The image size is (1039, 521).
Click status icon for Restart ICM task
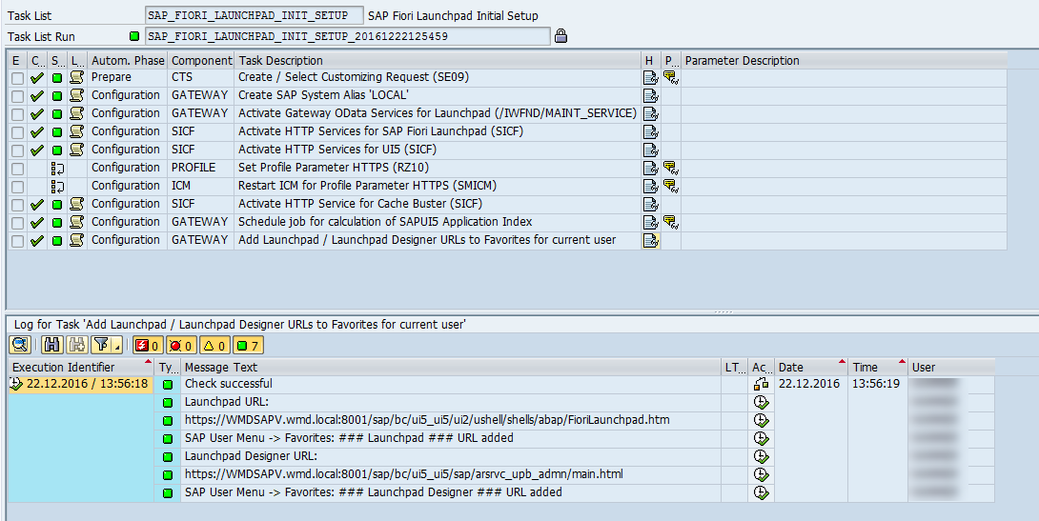pyautogui.click(x=57, y=186)
